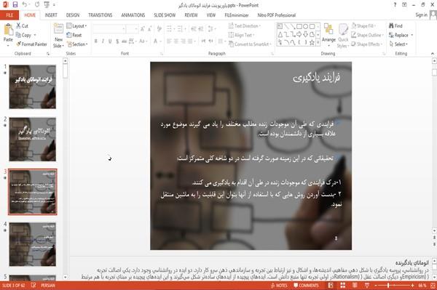Switch to the SLIDE SHOW tab
The image size is (437, 290).
(165, 15)
